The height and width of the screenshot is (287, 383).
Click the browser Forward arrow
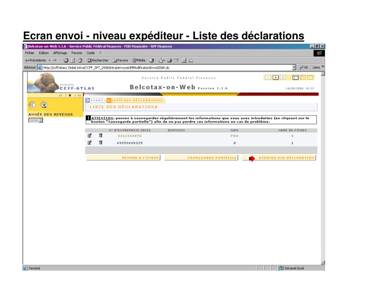[55, 60]
